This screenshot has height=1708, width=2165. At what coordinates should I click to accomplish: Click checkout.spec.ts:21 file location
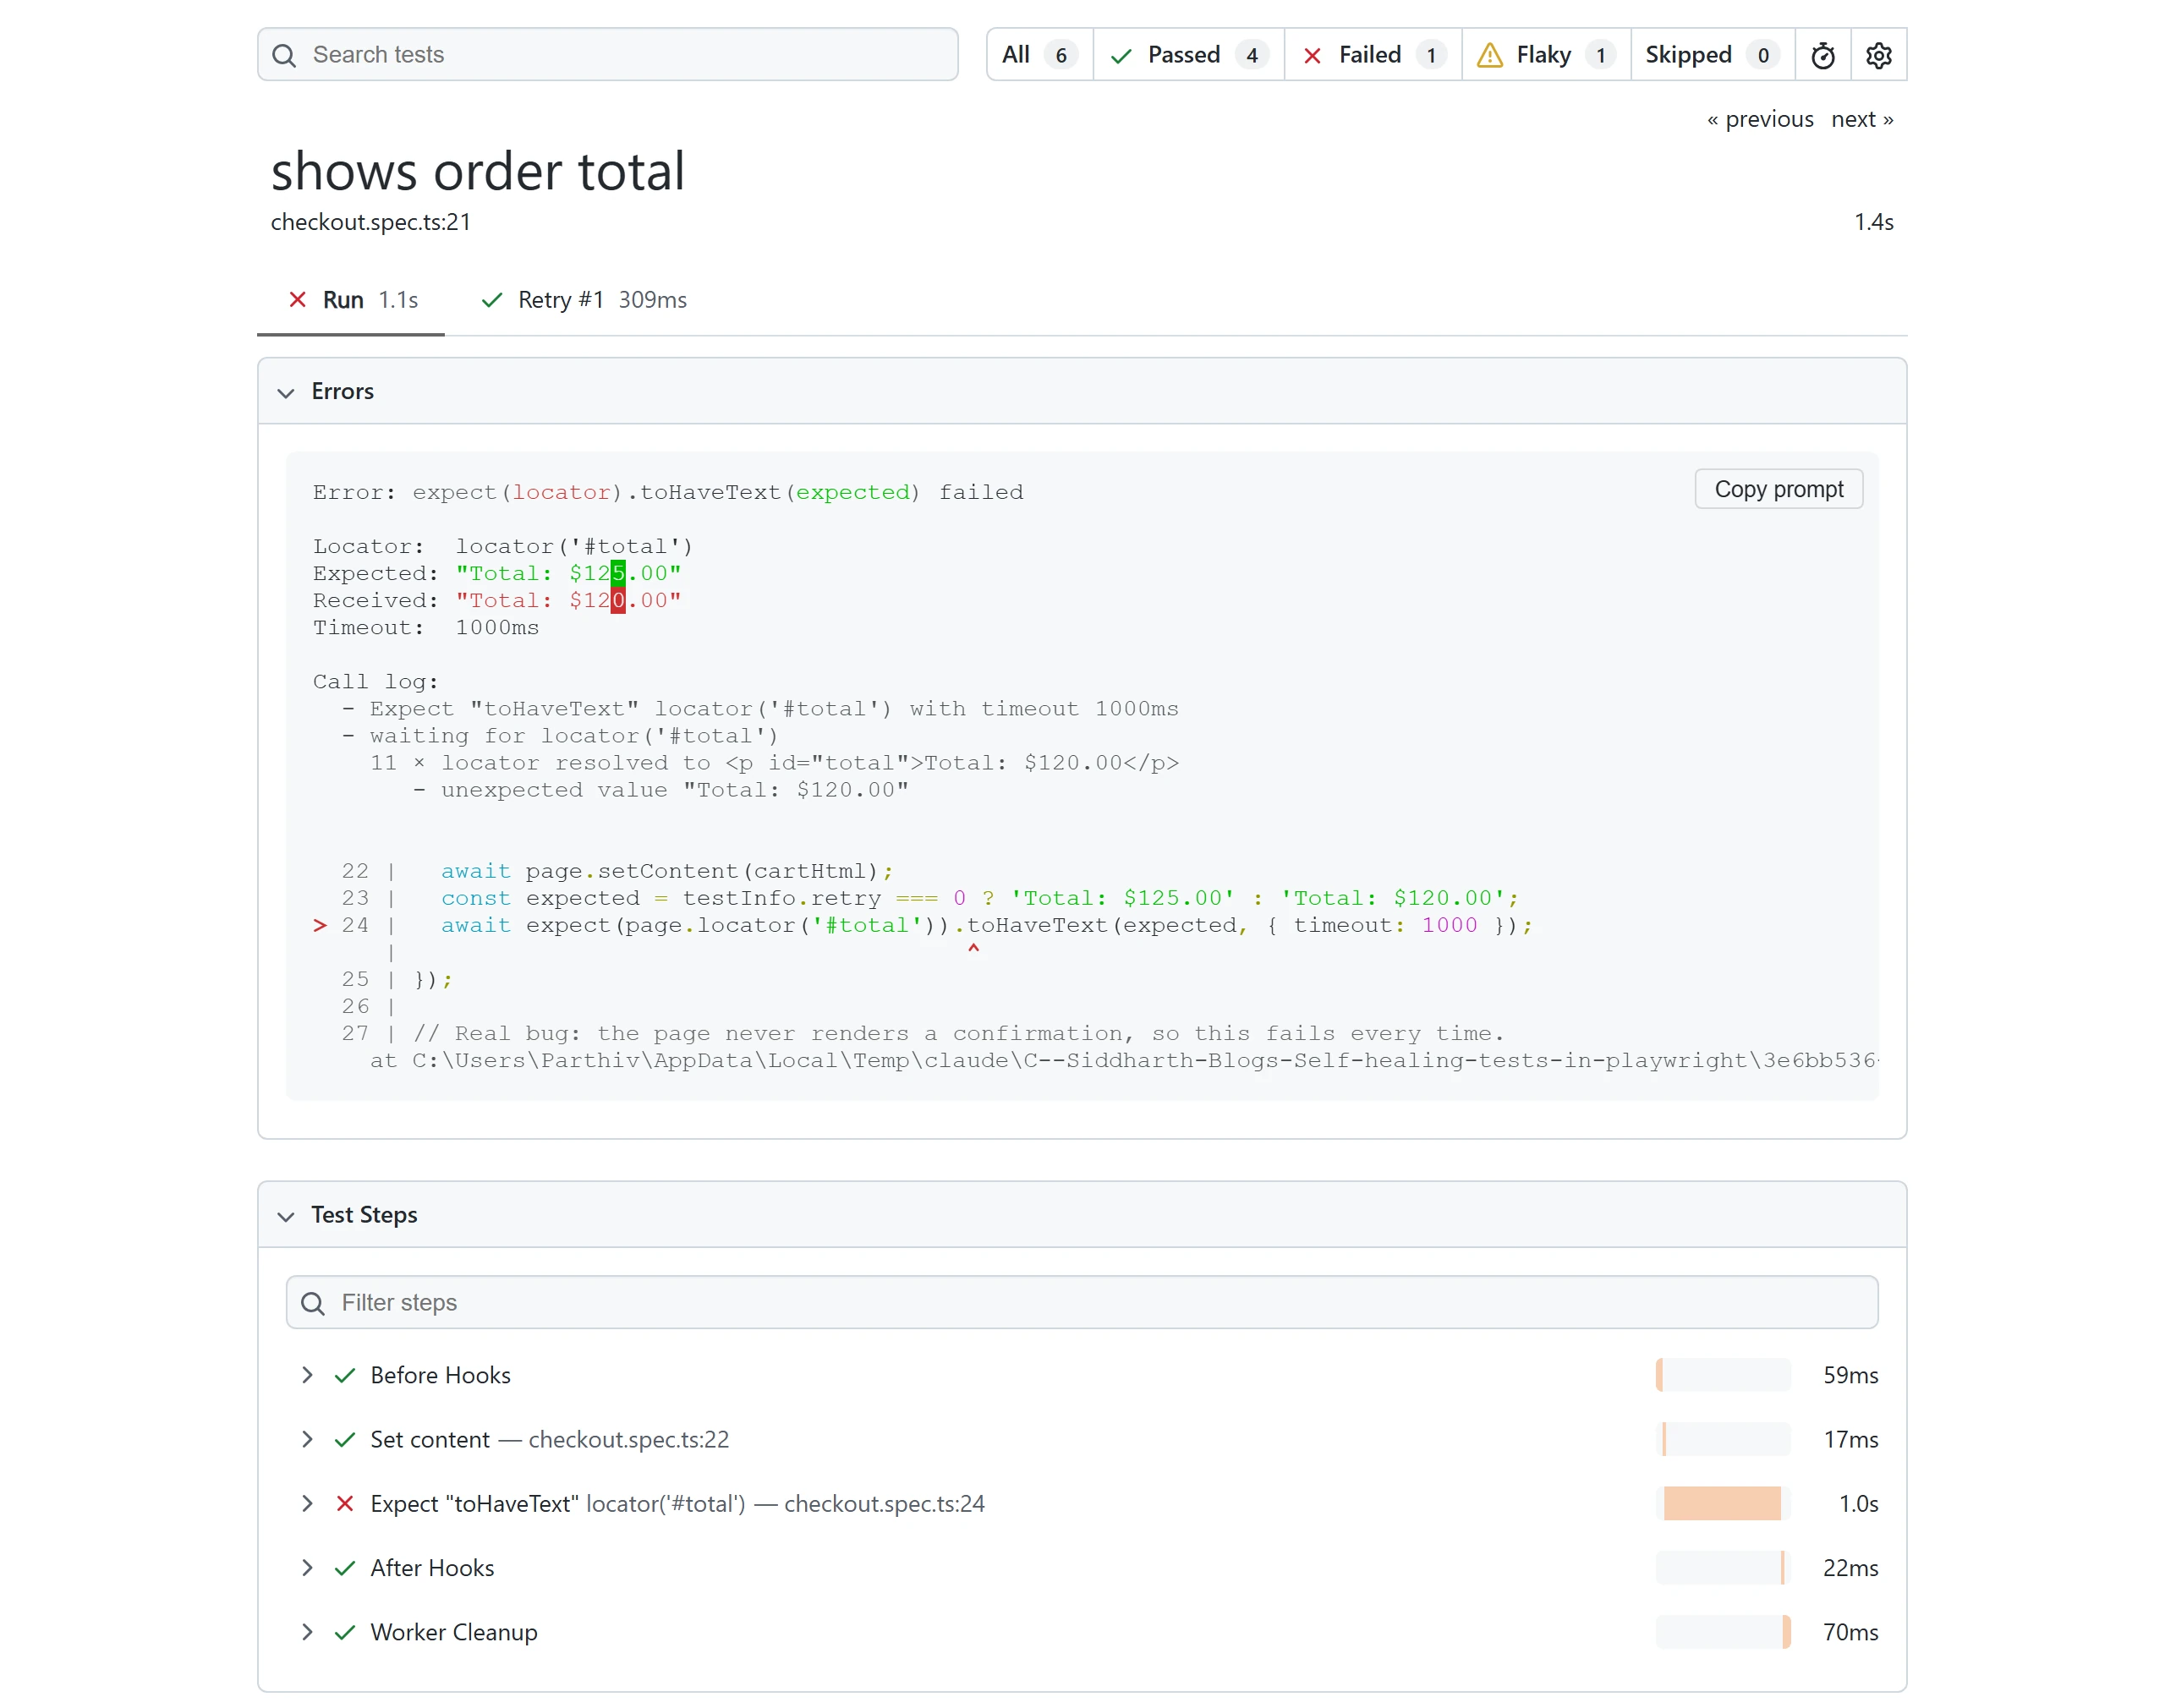tap(370, 222)
